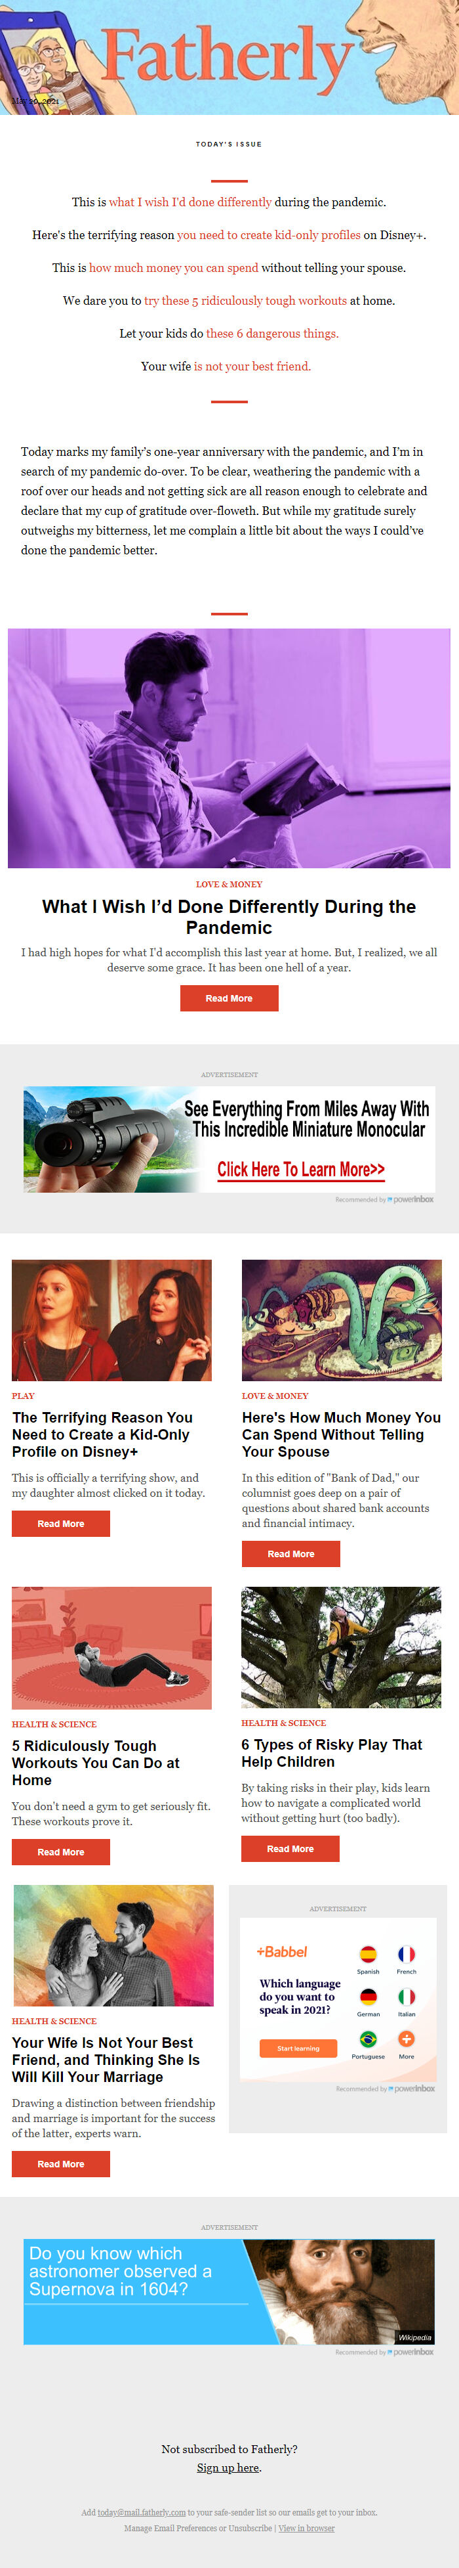
Task: Follow the 'Sign up here' link
Action: tap(228, 2468)
